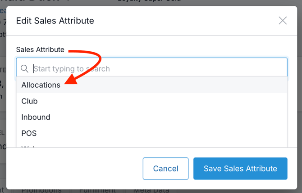
Task: Click the Loyalty tier text above dialog
Action: [x=149, y=2]
